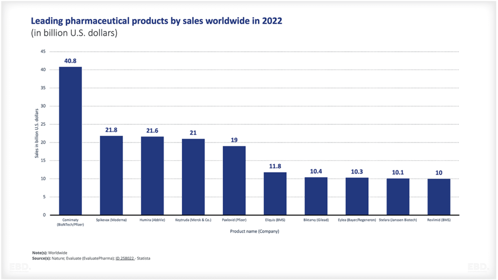This screenshot has width=498, height=280.
Task: Select the Keytruda (Merck & Co.) bar
Action: click(193, 176)
